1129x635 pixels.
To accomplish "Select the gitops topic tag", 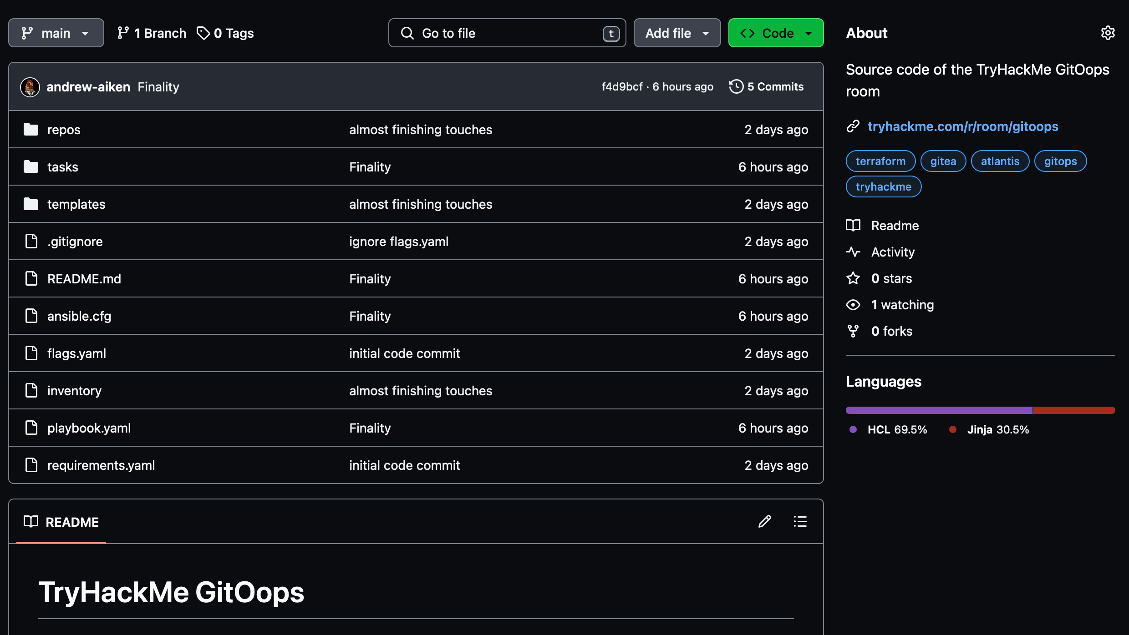I will (x=1060, y=161).
